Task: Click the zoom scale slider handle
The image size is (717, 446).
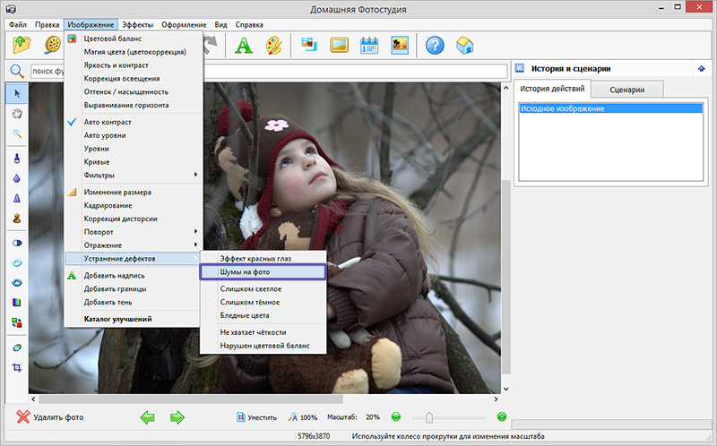Action: [x=430, y=416]
